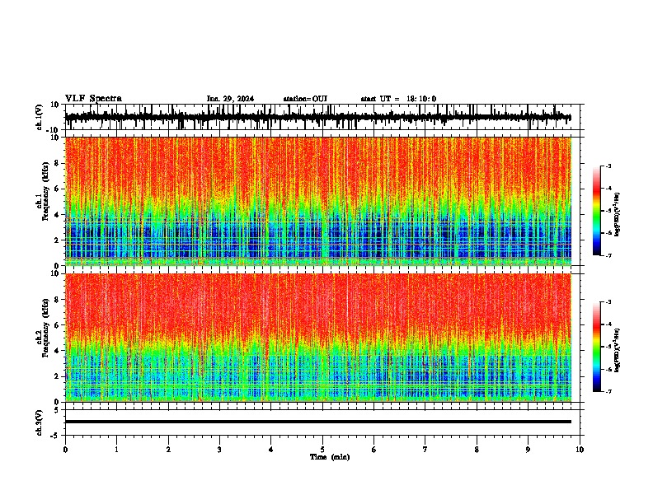The height and width of the screenshot is (504, 653).
Task: Click time axis tick label "3"
Action: tap(219, 450)
